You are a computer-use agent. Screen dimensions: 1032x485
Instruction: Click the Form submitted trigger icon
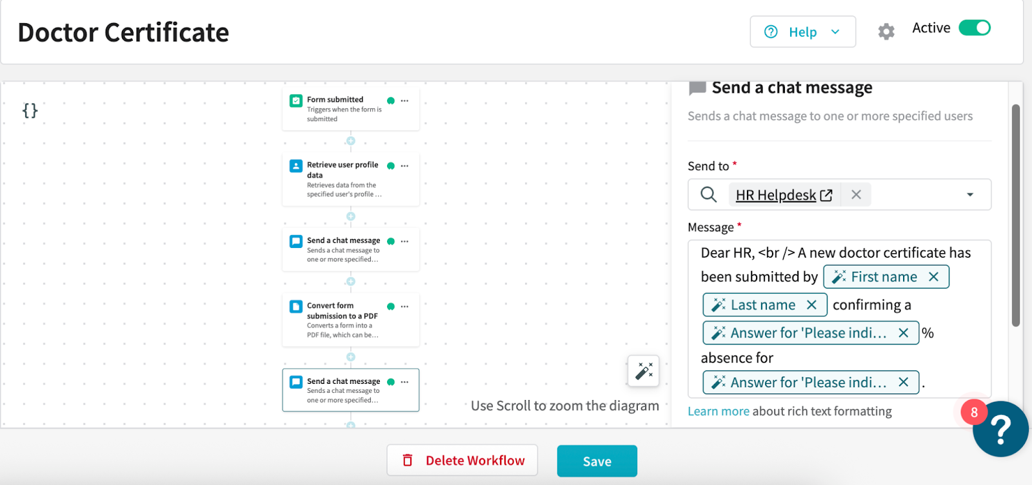coord(296,100)
